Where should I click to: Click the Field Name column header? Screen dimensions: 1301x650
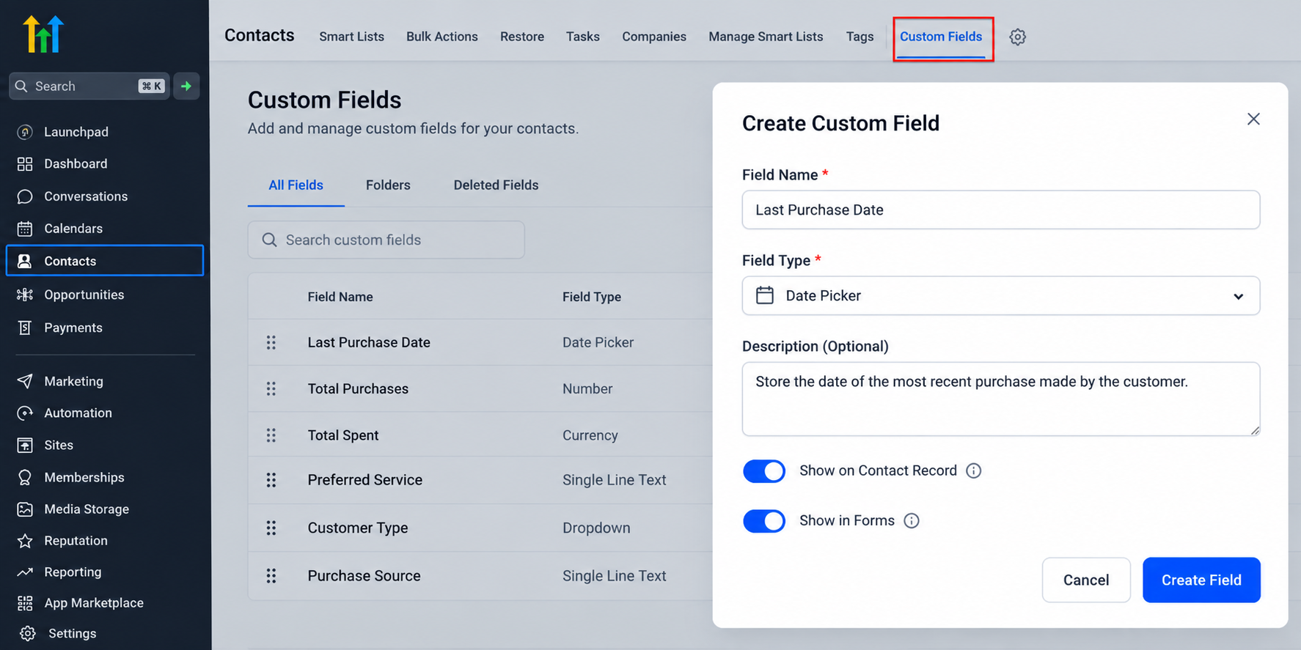coord(340,297)
